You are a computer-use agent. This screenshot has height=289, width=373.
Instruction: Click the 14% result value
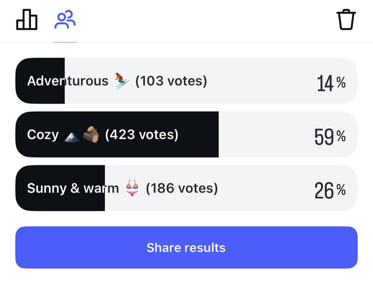331,83
